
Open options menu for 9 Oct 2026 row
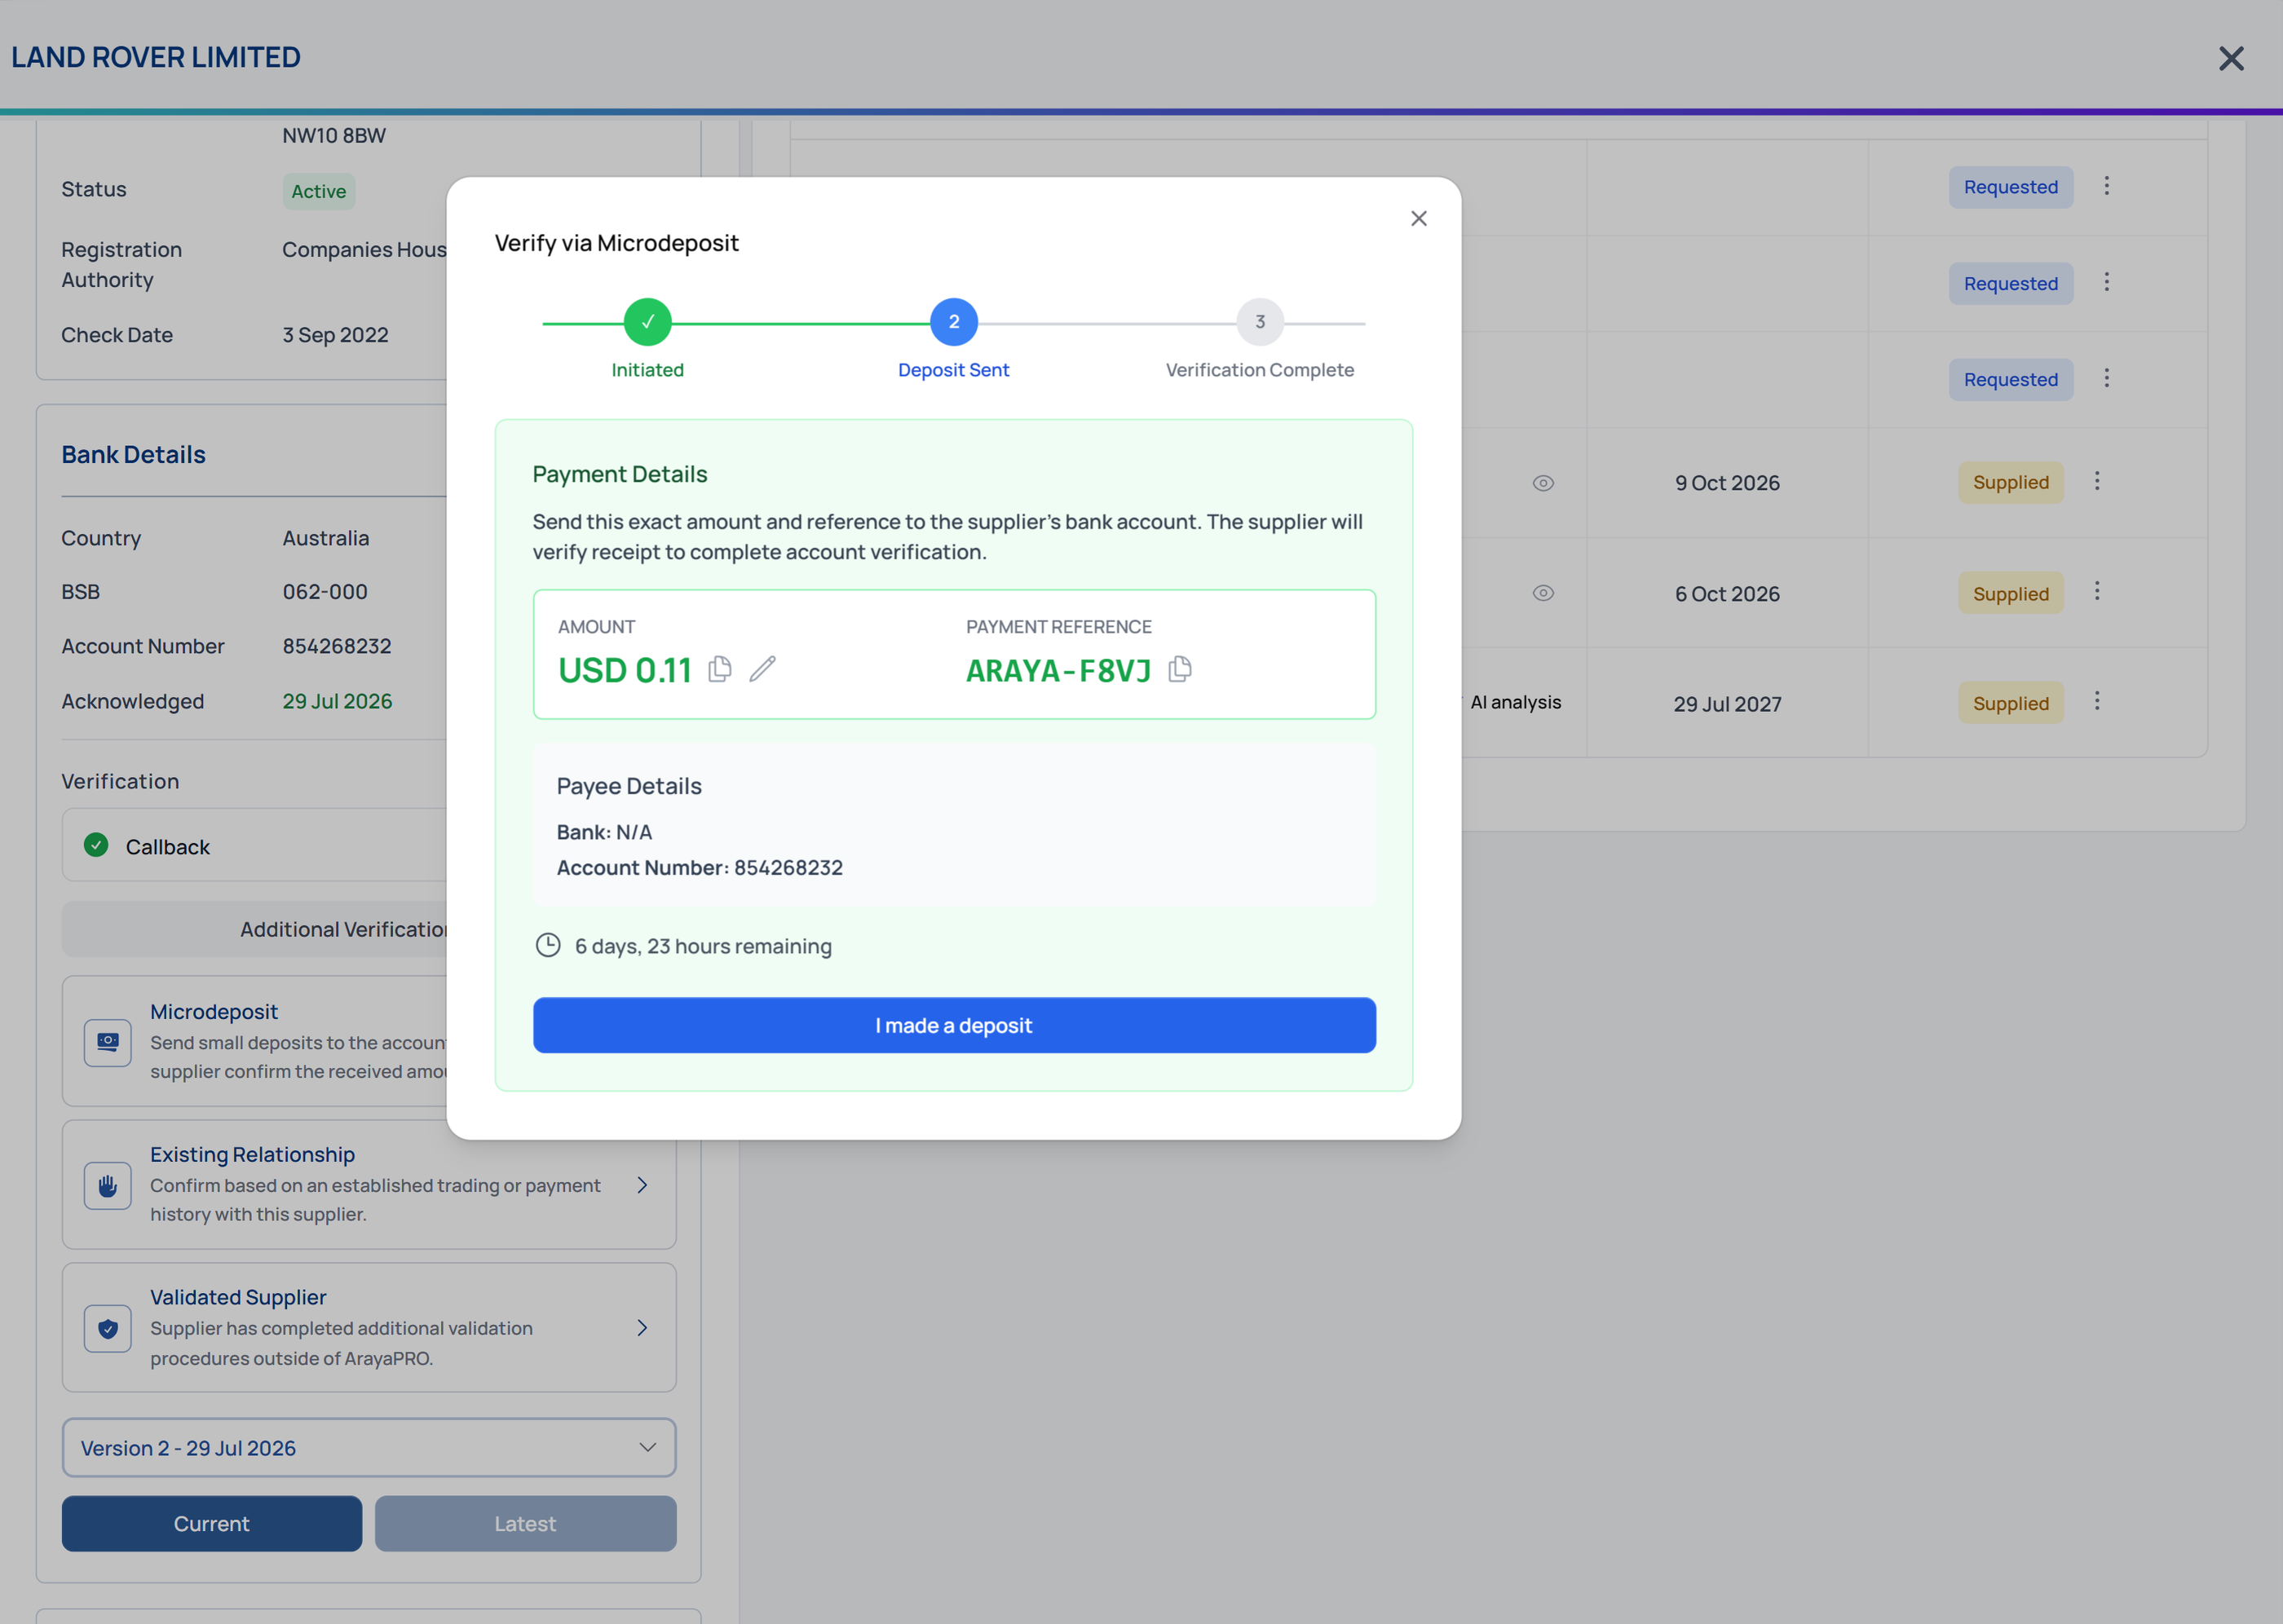pyautogui.click(x=2097, y=481)
